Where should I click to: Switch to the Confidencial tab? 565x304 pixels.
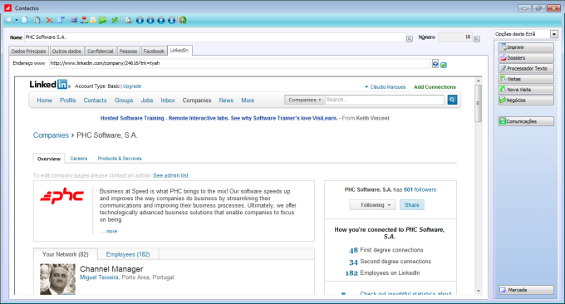(101, 51)
